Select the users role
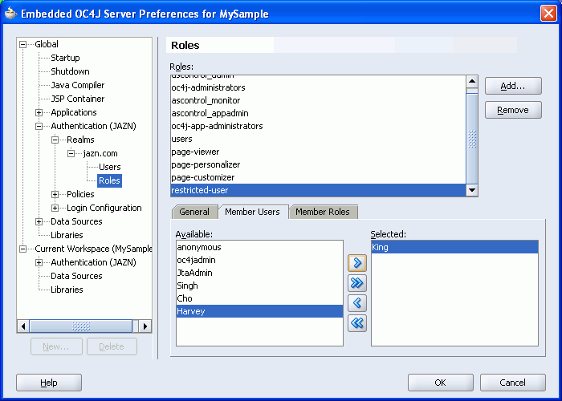 click(318, 140)
